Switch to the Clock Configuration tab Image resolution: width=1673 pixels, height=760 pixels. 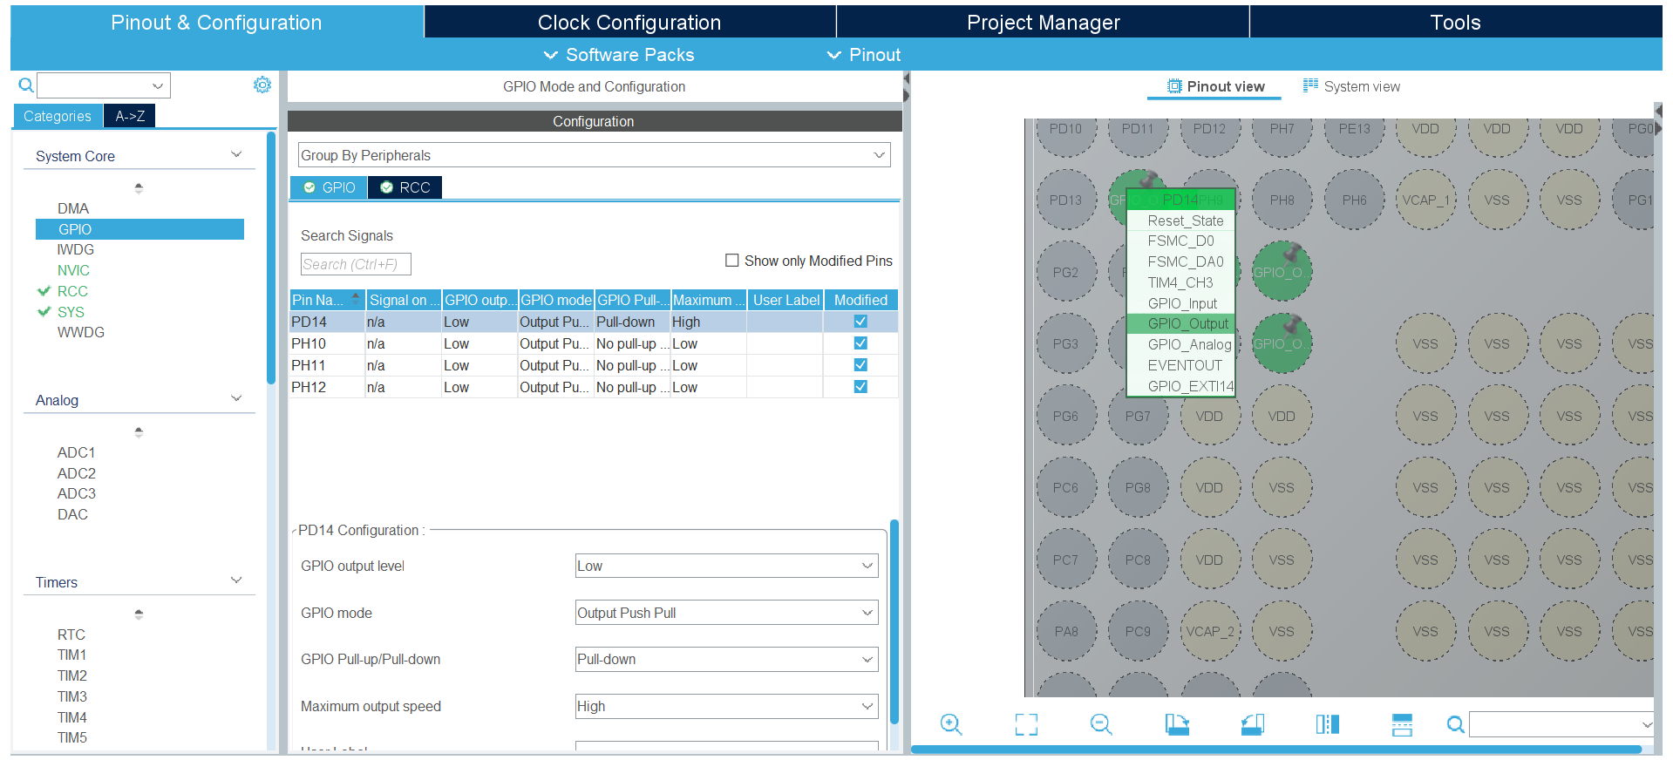click(x=629, y=23)
